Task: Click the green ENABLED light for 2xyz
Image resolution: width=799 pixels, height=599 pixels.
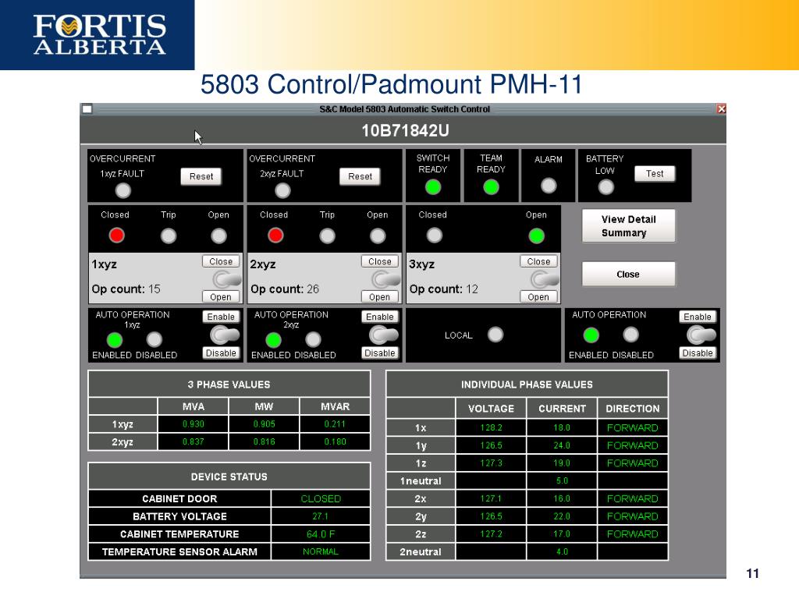Action: click(273, 339)
